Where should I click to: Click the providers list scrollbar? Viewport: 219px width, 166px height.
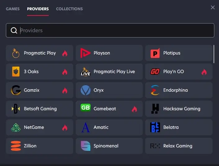pos(214,54)
